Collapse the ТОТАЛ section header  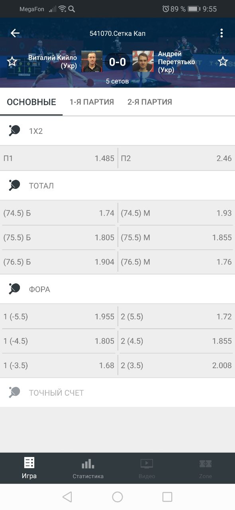(117, 186)
